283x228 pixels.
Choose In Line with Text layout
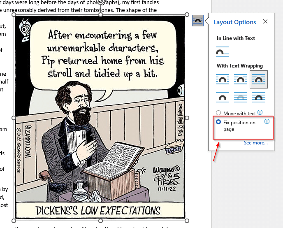[223, 52]
